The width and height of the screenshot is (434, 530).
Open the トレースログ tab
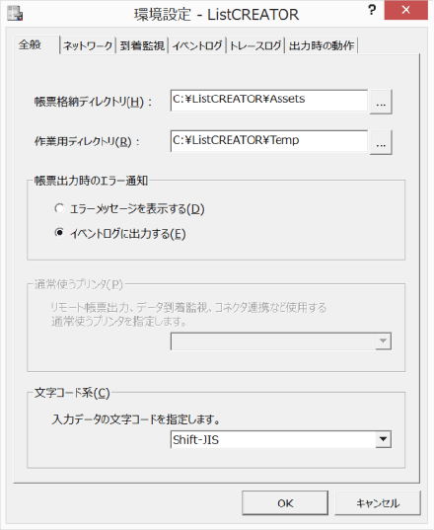point(255,45)
